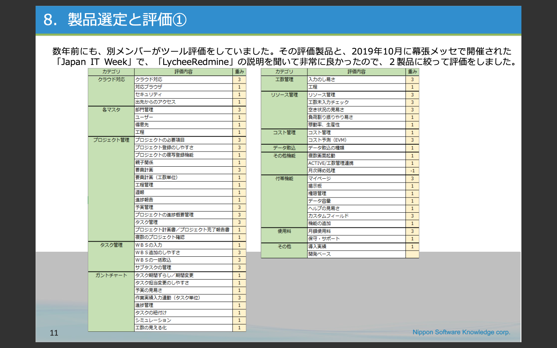Image resolution: width=557 pixels, height=348 pixels.
Task: Select the ガントチャート category cell
Action: coord(111,275)
